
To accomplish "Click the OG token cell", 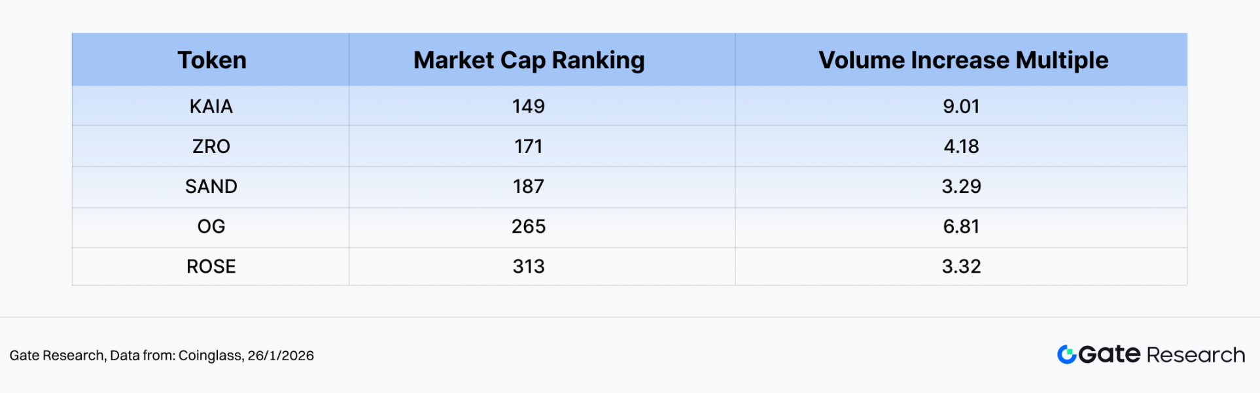I will (211, 226).
